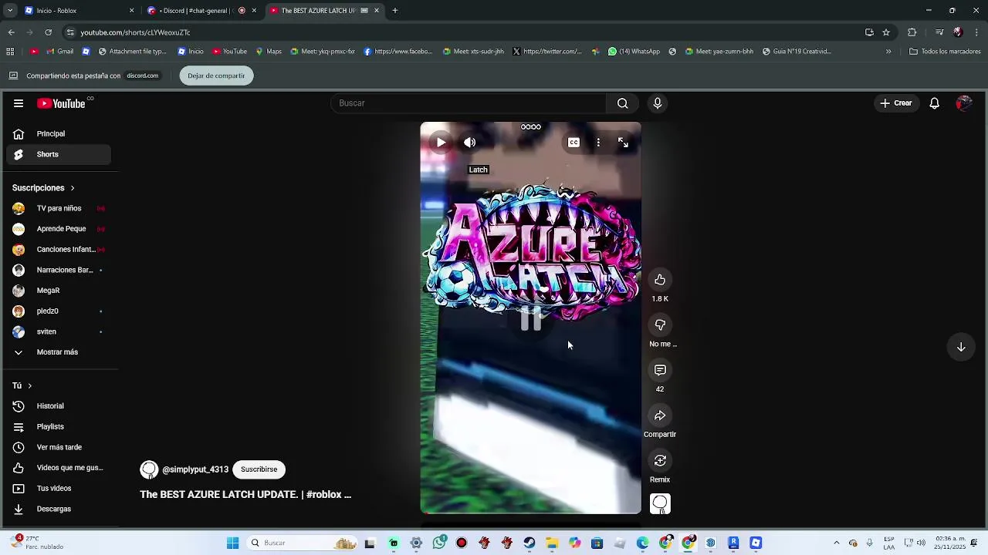Viewport: 988px width, 555px height.
Task: Go to the YouTube logo home
Action: (x=61, y=103)
